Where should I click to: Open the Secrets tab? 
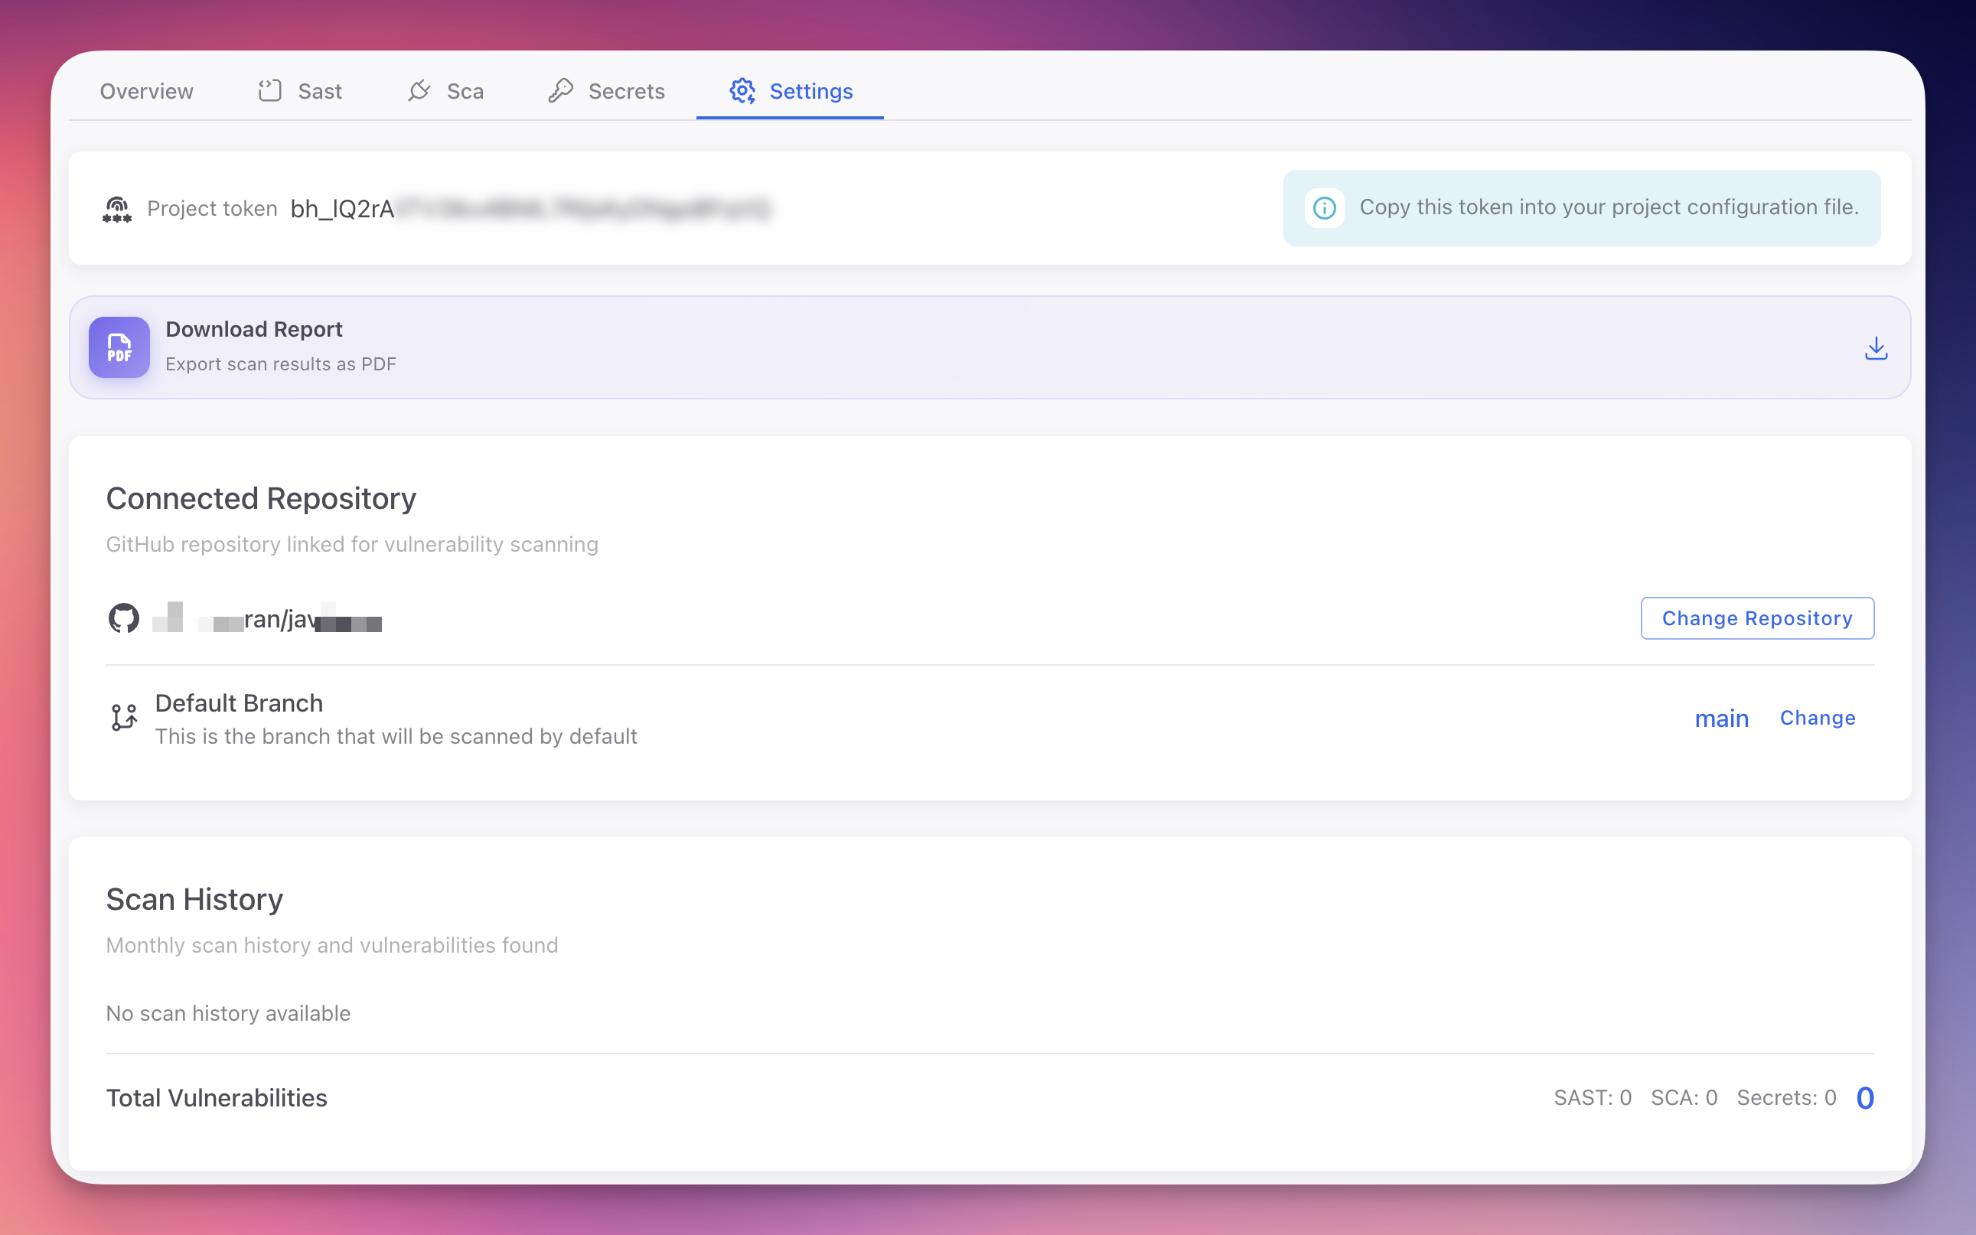(x=626, y=90)
